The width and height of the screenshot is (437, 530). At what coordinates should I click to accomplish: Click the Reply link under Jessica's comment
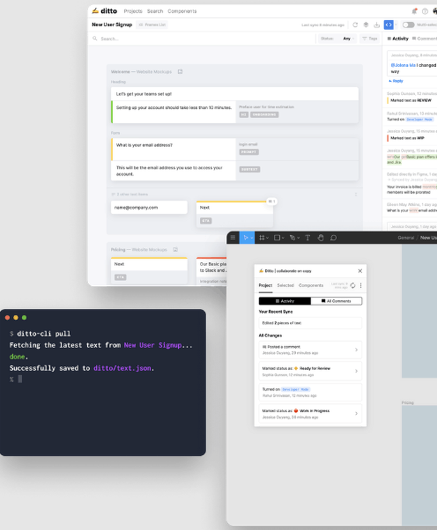pos(396,81)
